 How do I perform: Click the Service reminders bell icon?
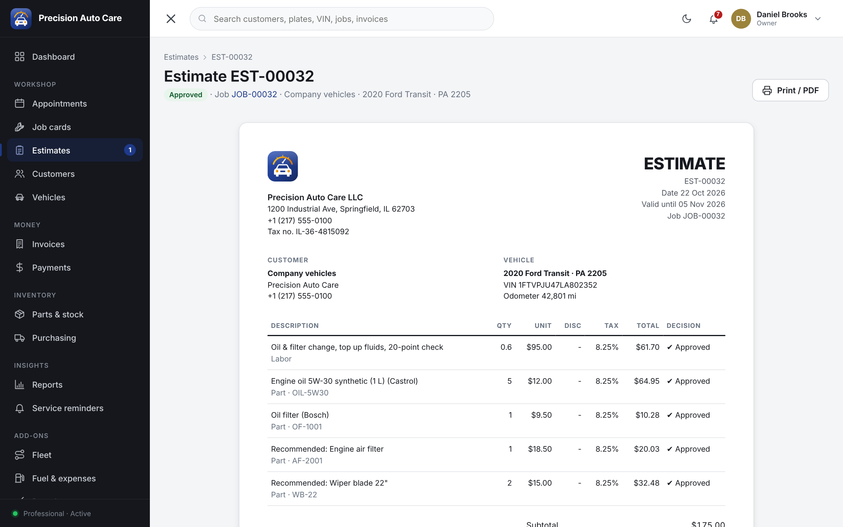[20, 408]
